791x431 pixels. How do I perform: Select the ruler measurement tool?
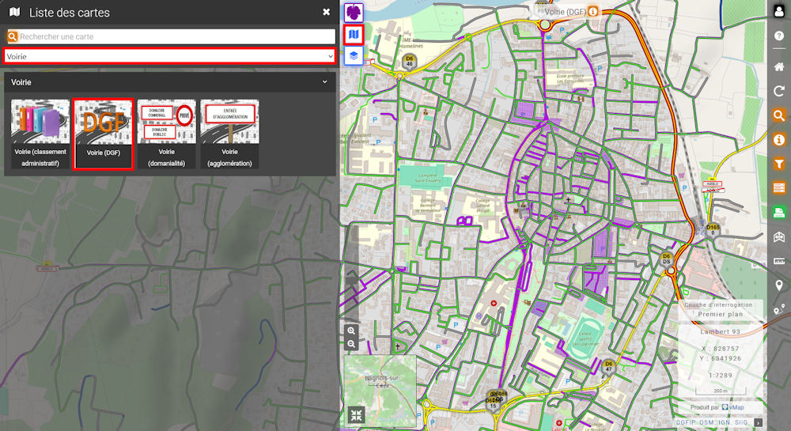coord(779,261)
